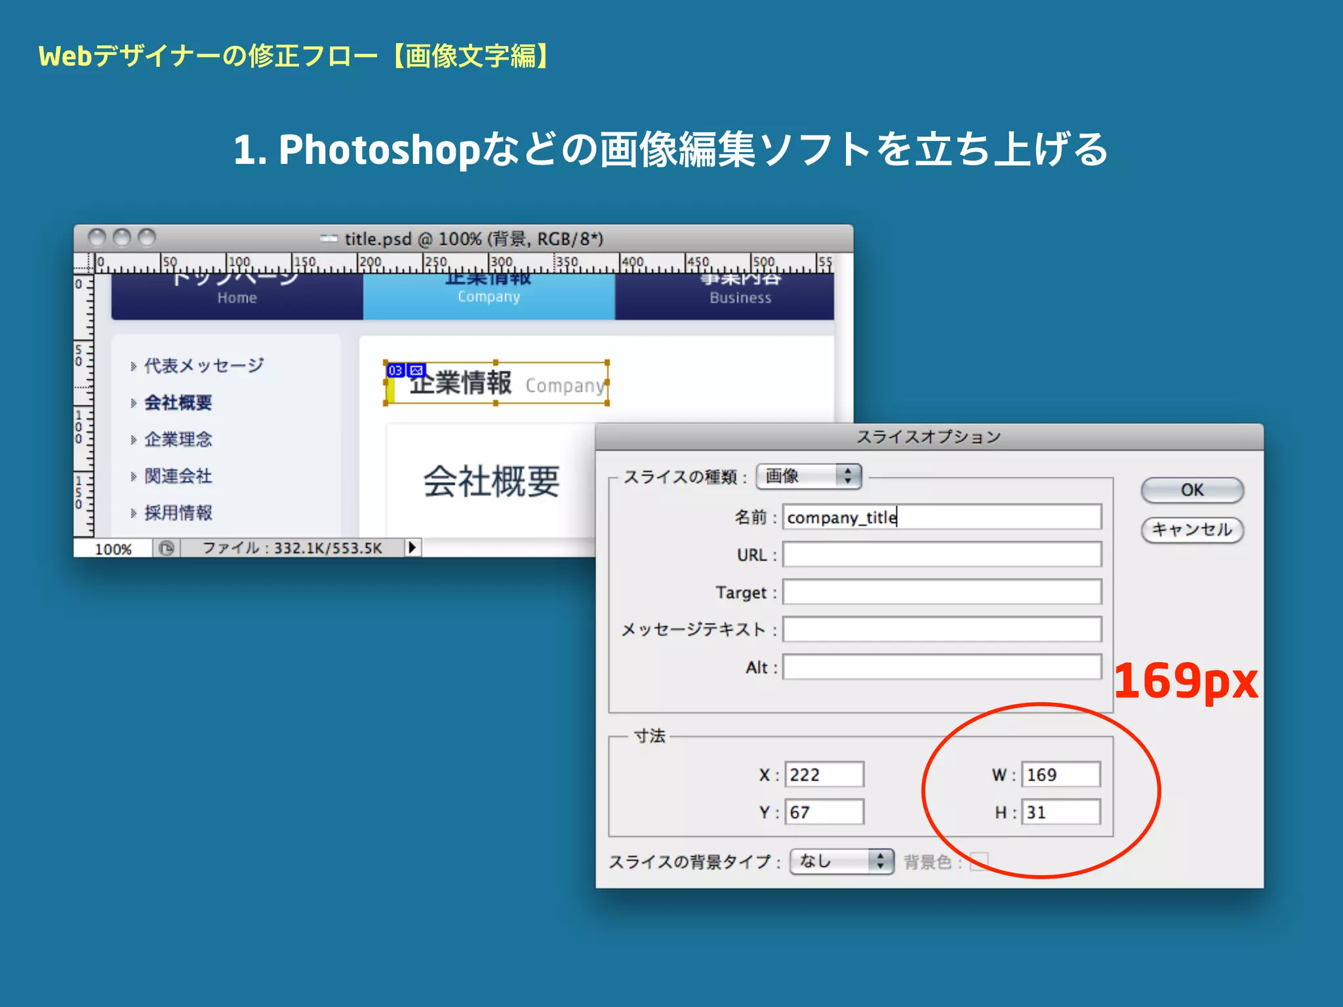Click the H height field
Screen dimensions: 1343x1007
(1061, 812)
